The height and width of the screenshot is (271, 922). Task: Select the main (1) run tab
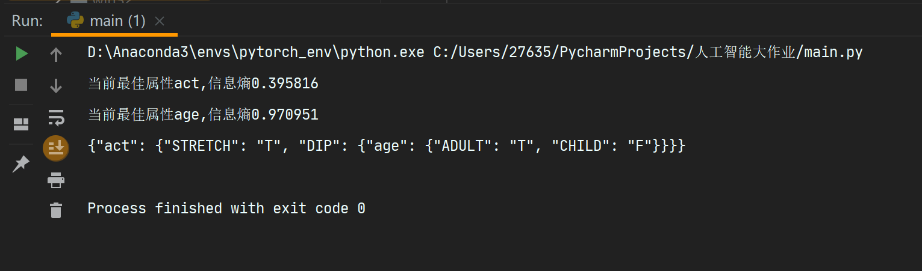point(117,21)
